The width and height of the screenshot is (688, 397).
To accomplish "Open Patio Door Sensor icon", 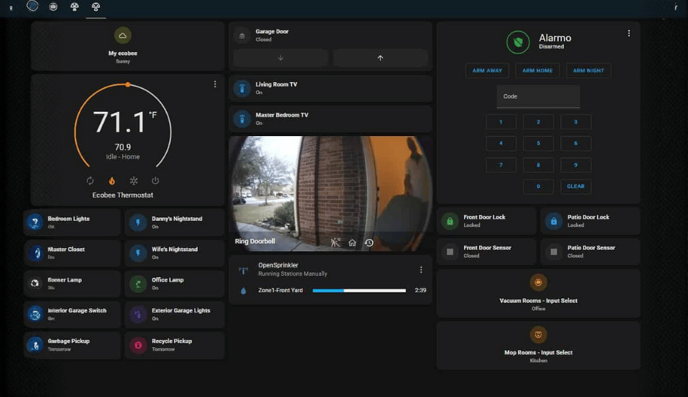I will pyautogui.click(x=554, y=252).
